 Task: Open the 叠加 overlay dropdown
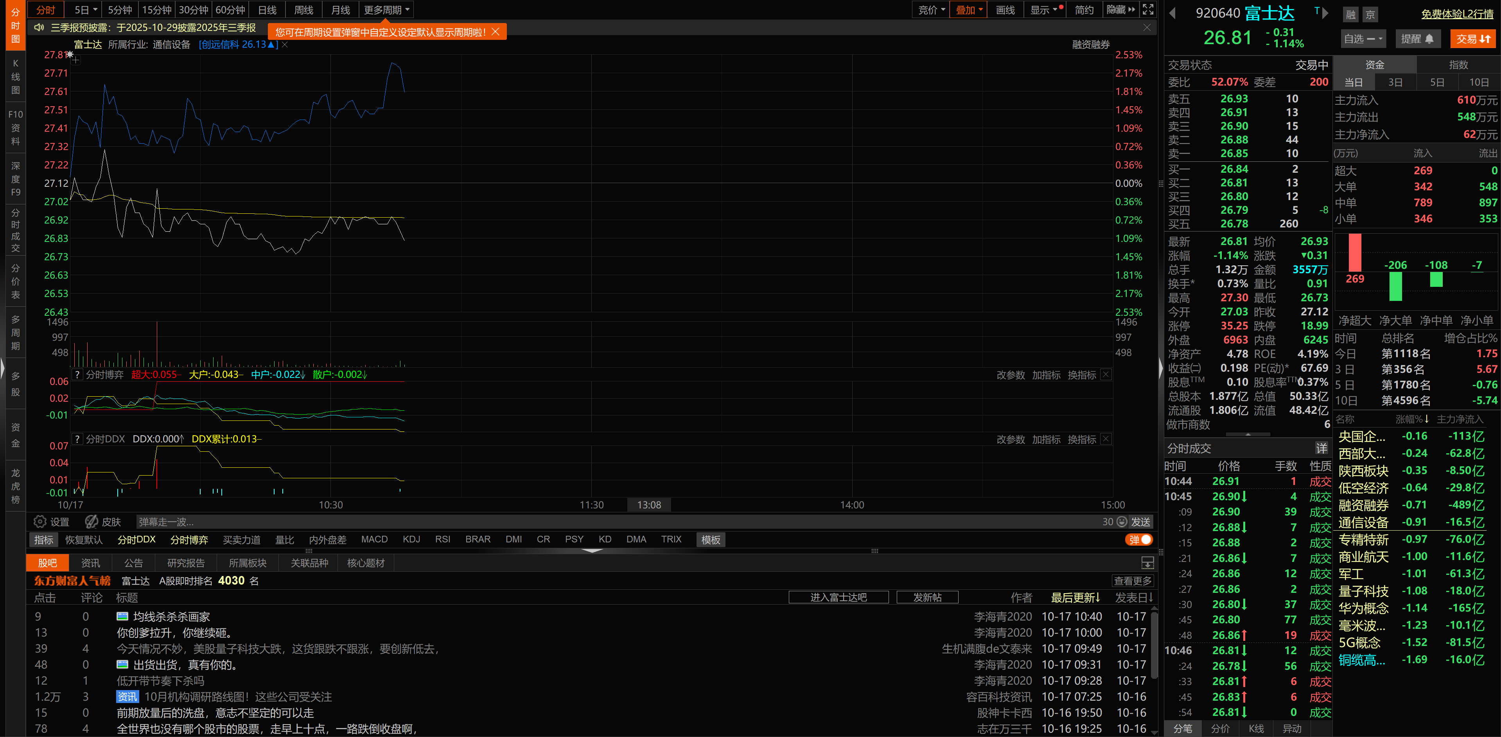pos(968,10)
